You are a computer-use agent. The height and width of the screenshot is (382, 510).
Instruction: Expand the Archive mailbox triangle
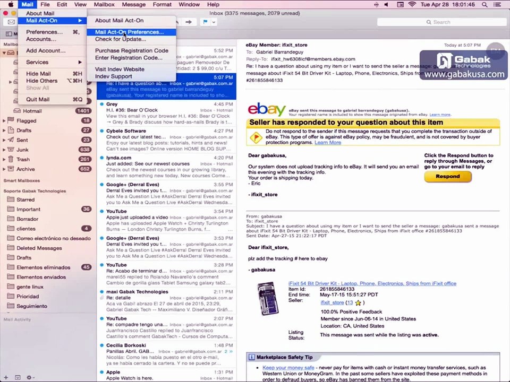tap(4, 169)
